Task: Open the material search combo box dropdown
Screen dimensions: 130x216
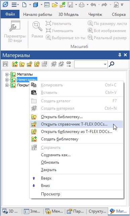Action: point(105,64)
